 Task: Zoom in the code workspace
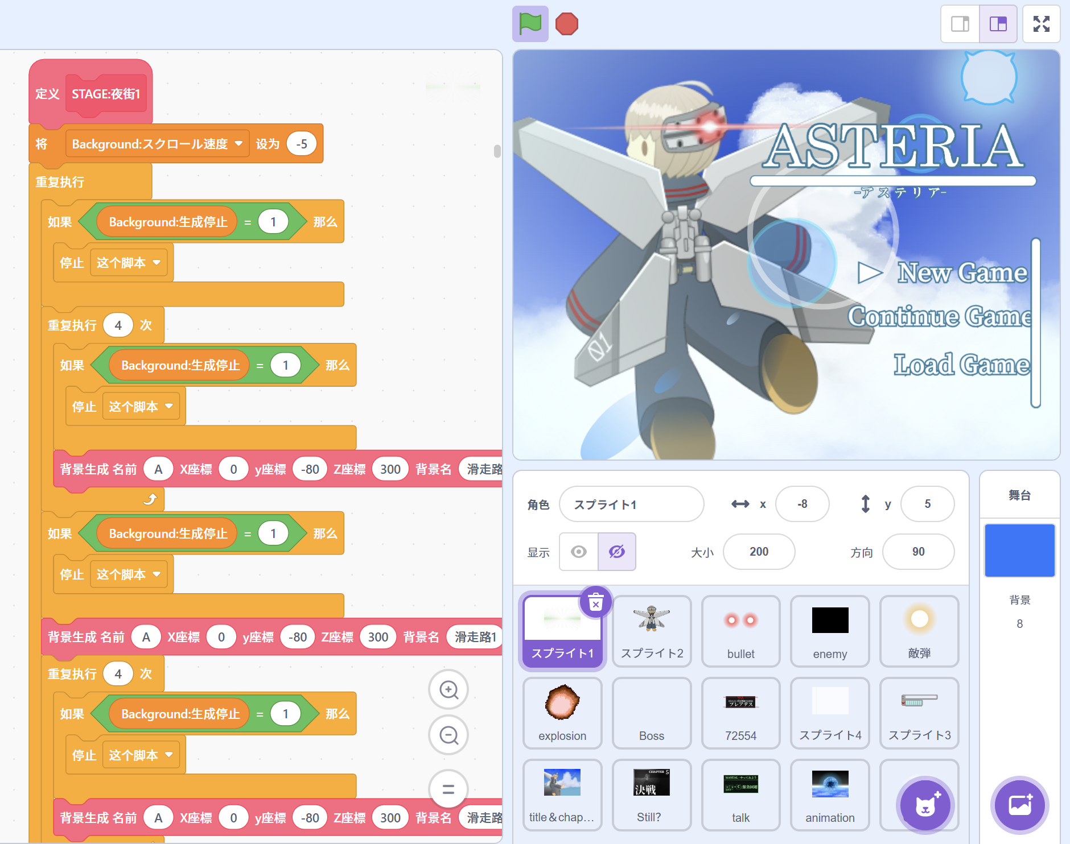[448, 690]
